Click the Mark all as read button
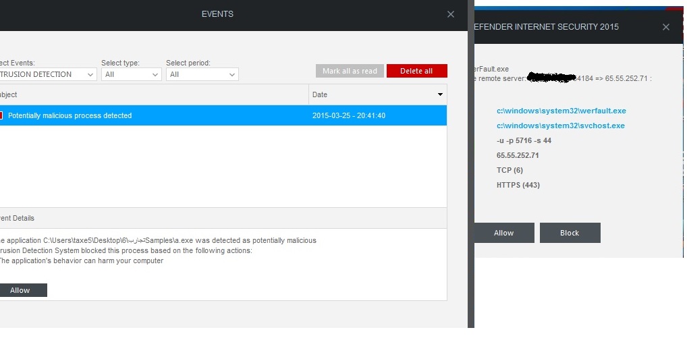 (x=350, y=71)
